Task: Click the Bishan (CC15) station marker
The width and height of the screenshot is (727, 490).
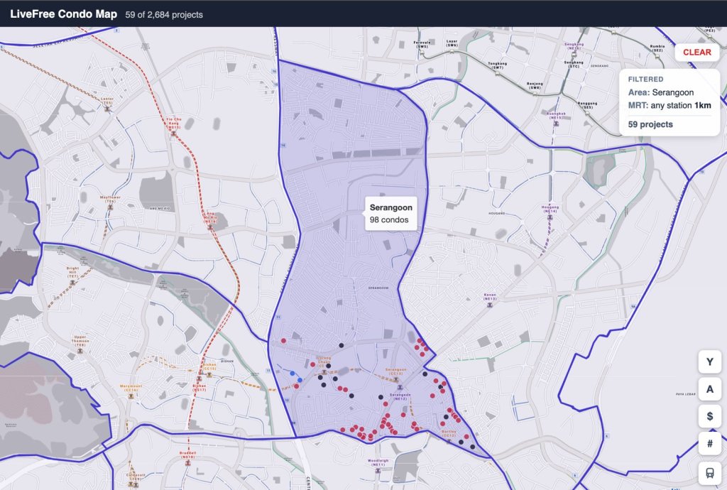Action: click(x=209, y=374)
